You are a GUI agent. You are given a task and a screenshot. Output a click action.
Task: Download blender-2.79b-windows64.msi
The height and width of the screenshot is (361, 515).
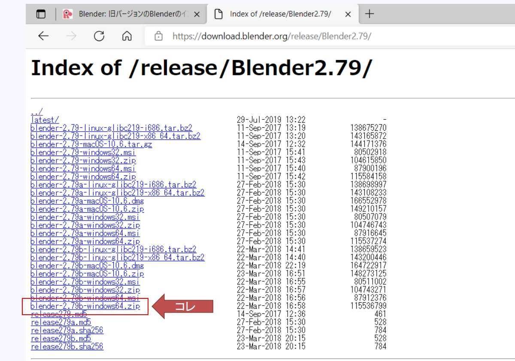click(85, 298)
